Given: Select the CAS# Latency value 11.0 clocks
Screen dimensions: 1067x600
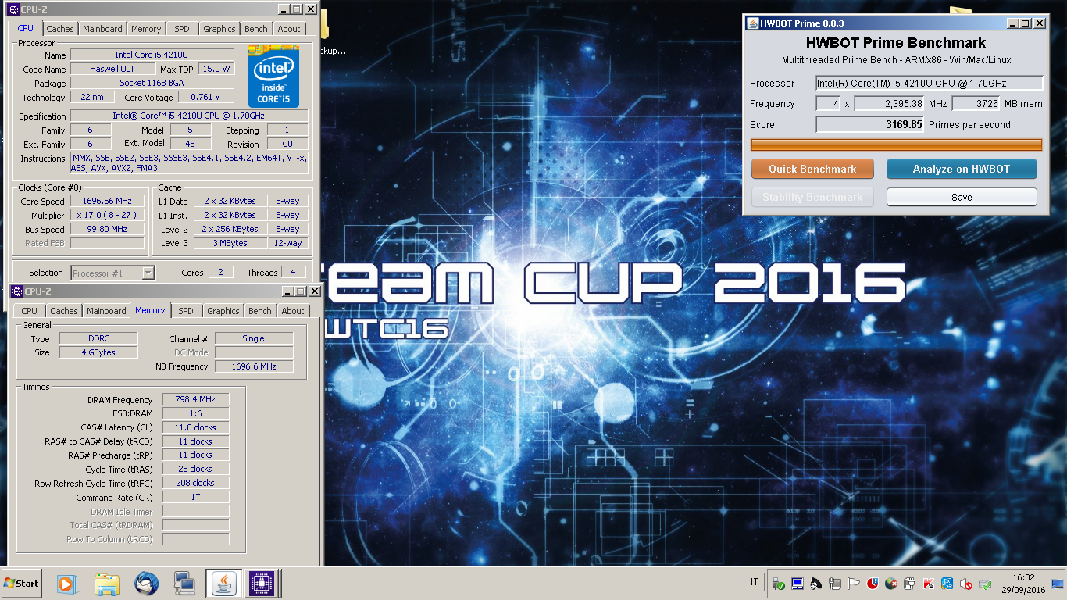Looking at the screenshot, I should tap(195, 427).
